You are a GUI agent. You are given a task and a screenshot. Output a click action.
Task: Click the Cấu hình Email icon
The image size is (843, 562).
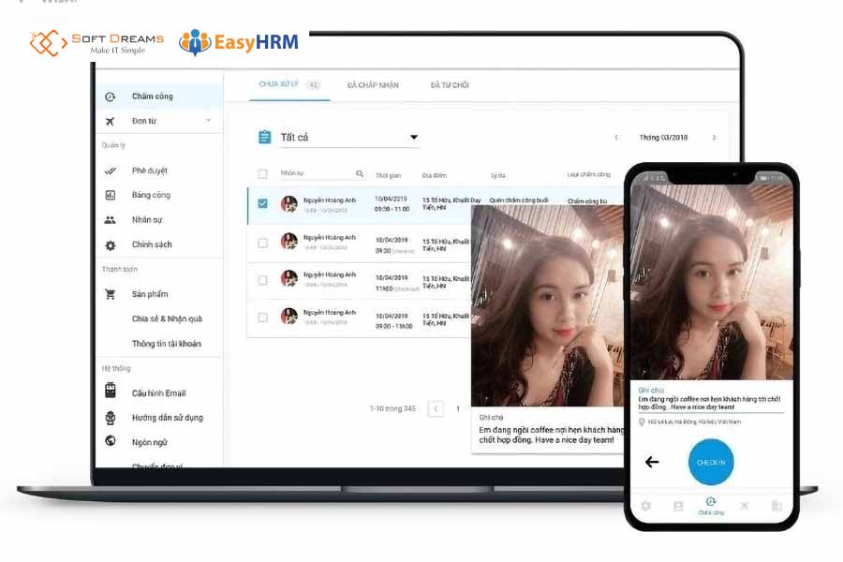(111, 391)
